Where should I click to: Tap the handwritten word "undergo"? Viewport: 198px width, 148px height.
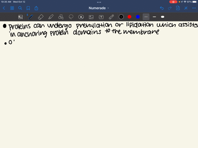(59, 26)
